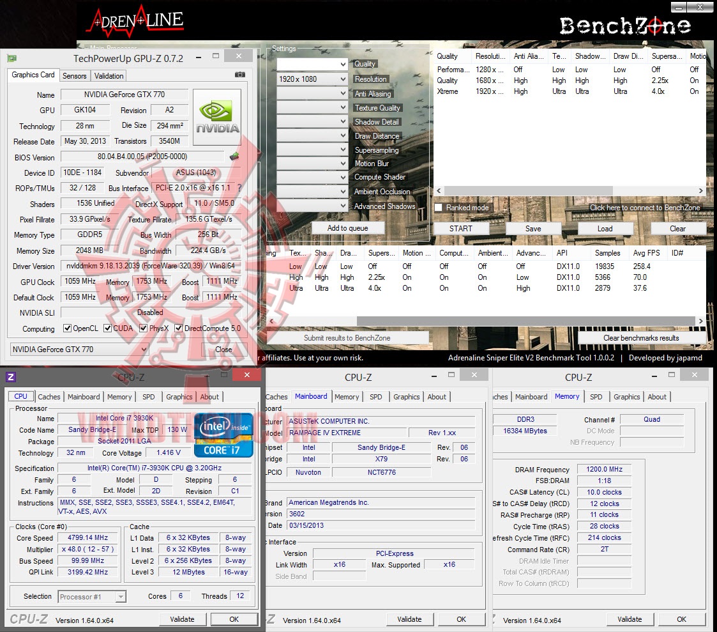
Task: Open the GPU selector dropdown NVIDIA GeForce GTX 770
Action: tap(79, 349)
